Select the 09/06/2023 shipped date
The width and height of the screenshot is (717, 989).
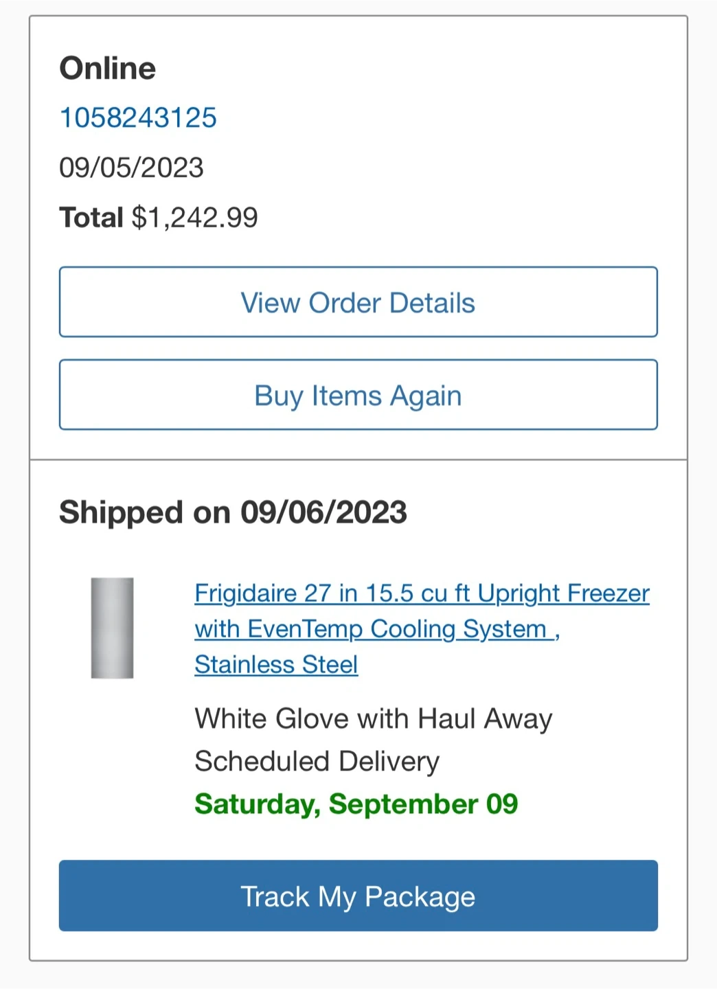[323, 512]
